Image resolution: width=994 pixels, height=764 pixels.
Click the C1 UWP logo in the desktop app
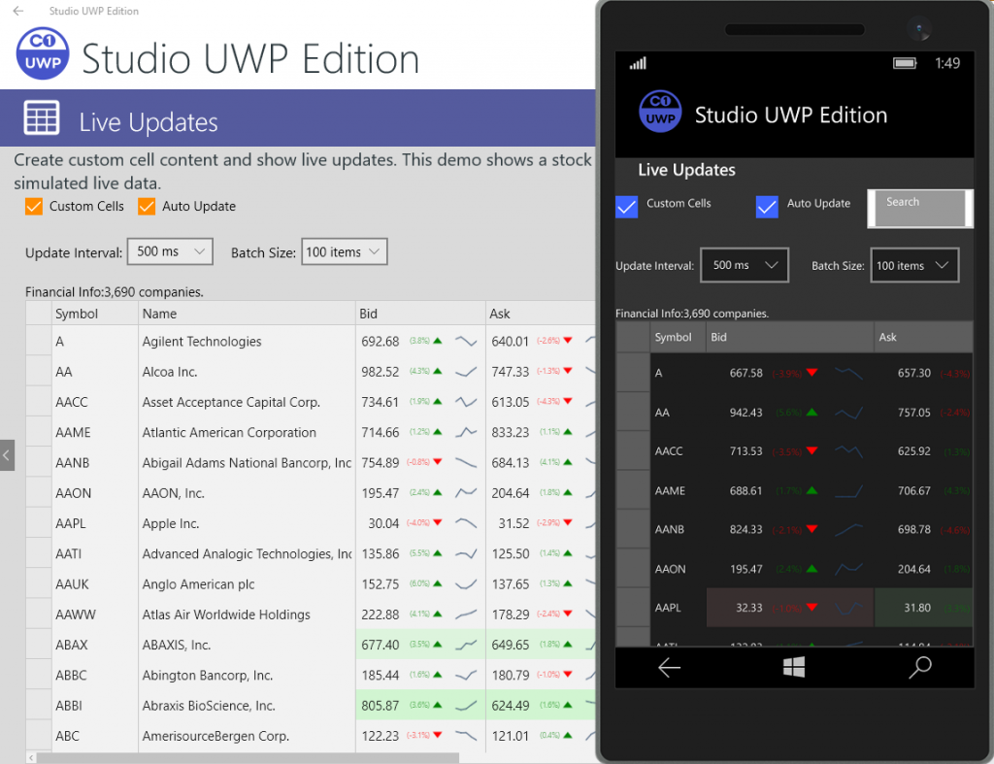[42, 53]
